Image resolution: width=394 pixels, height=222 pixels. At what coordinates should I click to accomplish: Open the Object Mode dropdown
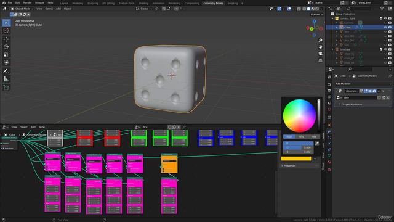click(x=22, y=9)
